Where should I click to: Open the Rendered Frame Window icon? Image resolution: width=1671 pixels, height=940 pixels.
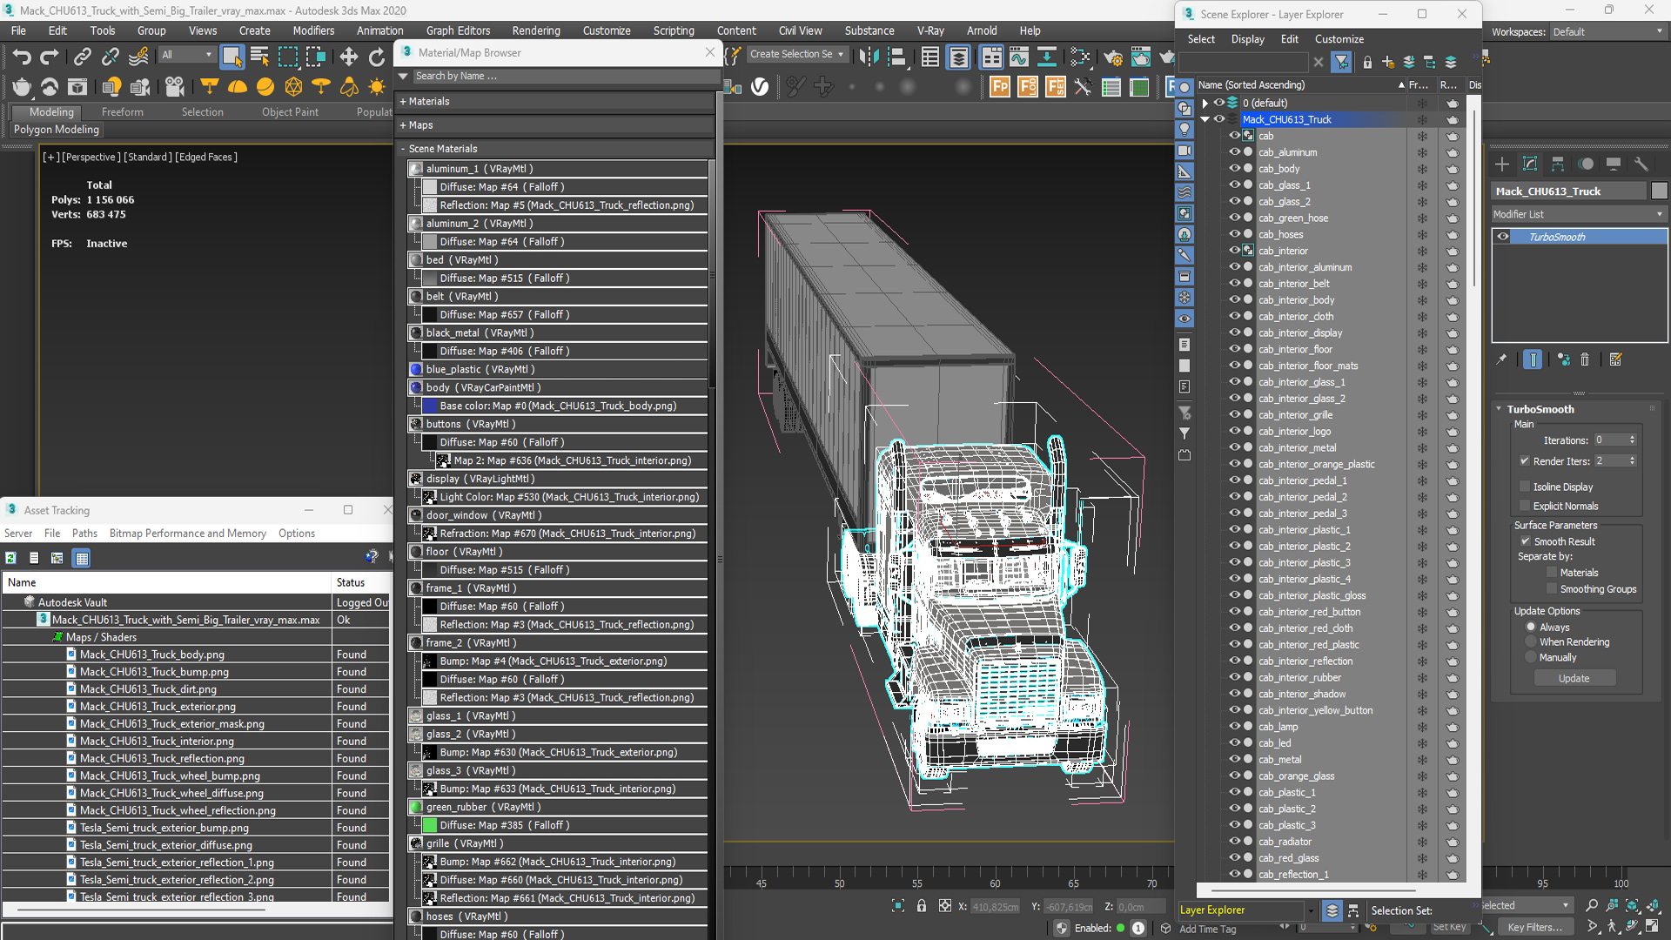(x=1140, y=57)
